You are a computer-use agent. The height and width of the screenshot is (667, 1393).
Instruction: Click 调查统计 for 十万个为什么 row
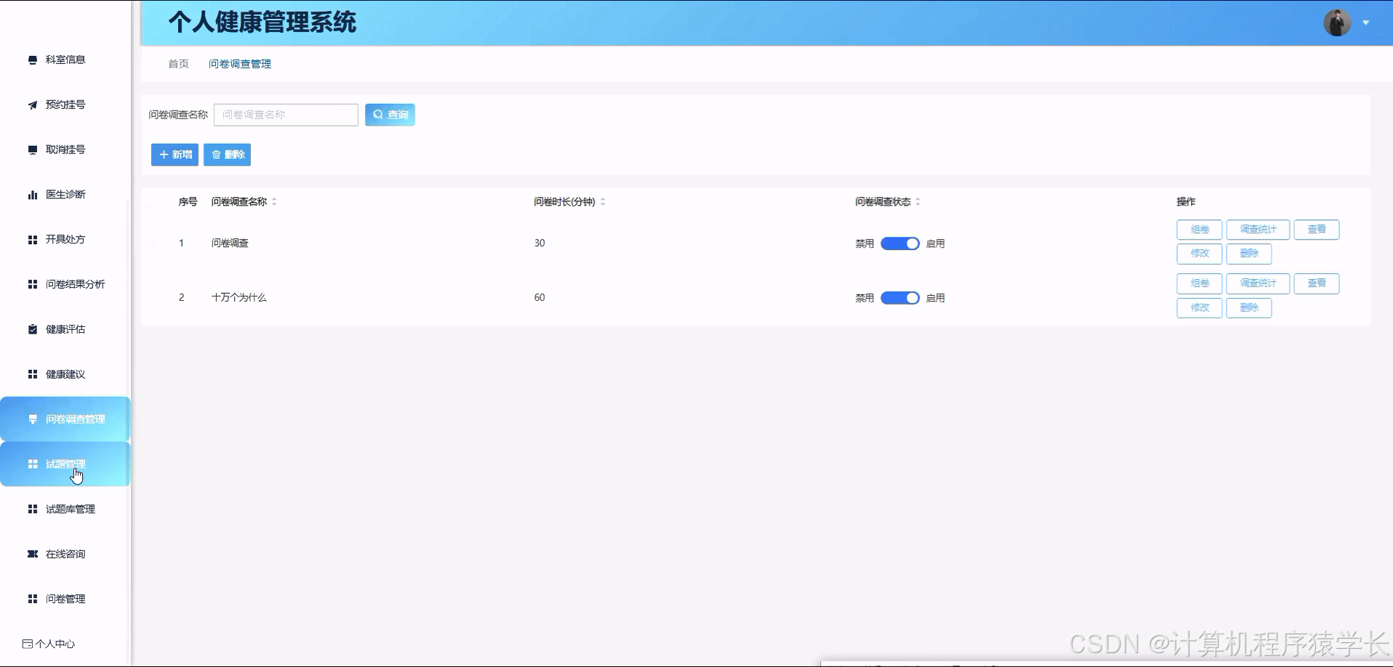pyautogui.click(x=1258, y=283)
